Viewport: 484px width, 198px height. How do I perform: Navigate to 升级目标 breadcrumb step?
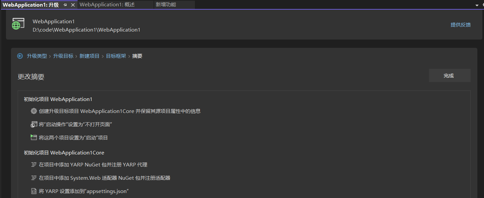[x=63, y=56]
